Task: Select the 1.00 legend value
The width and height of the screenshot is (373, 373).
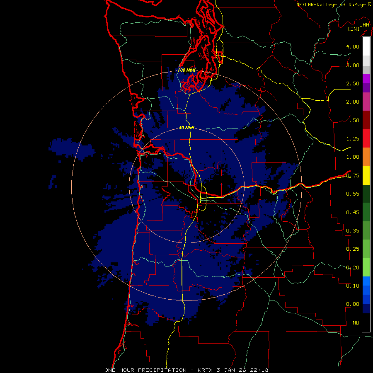Action: pos(353,157)
